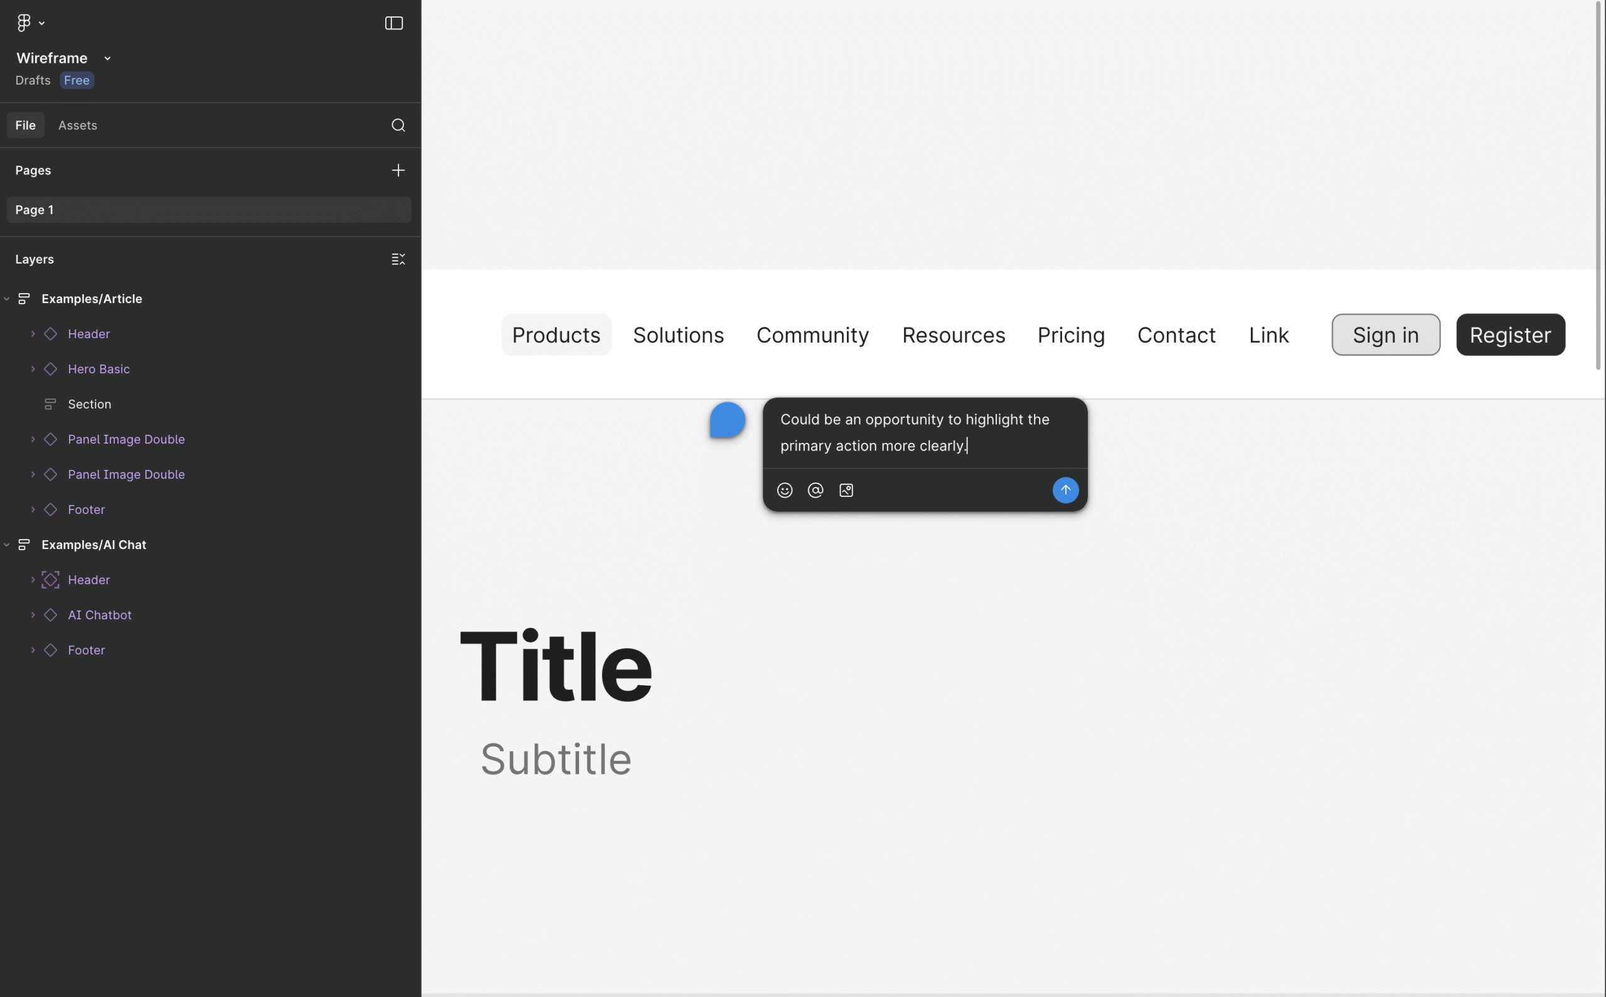Switch to the Assets tab
1606x997 pixels.
(x=78, y=125)
